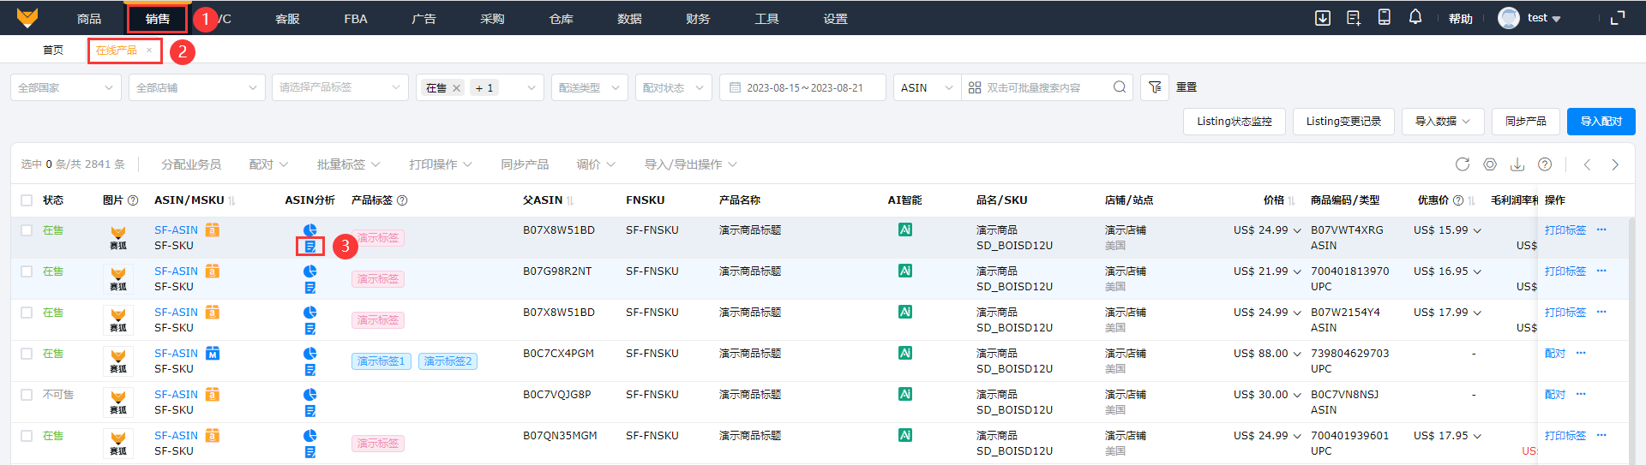1646x465 pixels.
Task: Click the advanced filter funnel icon
Action: [1155, 87]
